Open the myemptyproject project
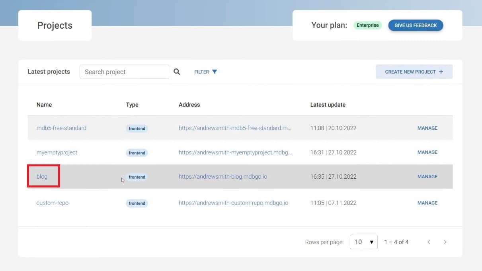 pos(57,152)
